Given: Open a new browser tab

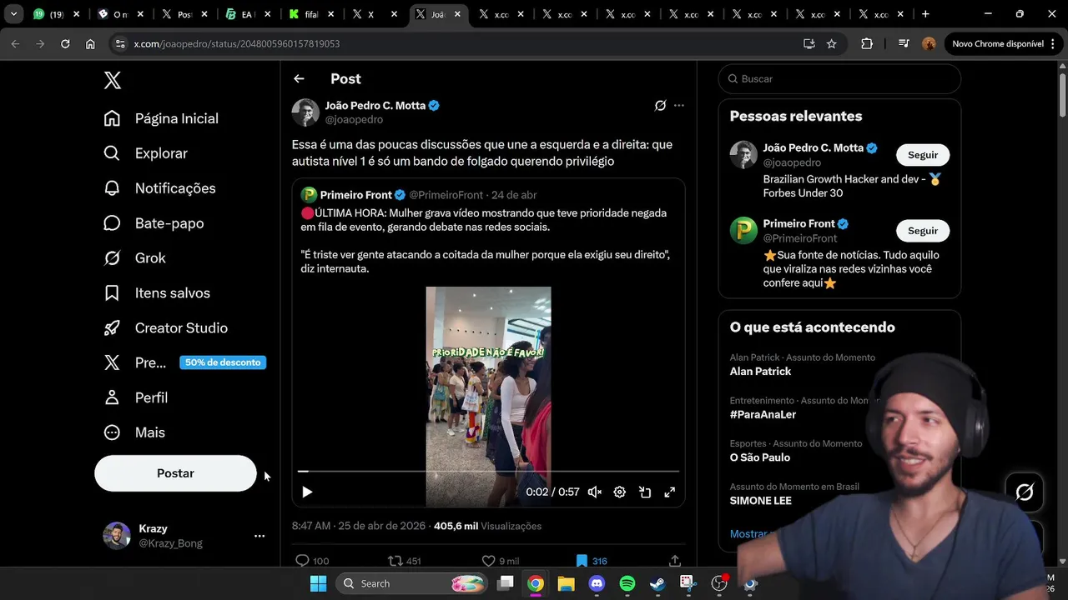Looking at the screenshot, I should point(925,14).
